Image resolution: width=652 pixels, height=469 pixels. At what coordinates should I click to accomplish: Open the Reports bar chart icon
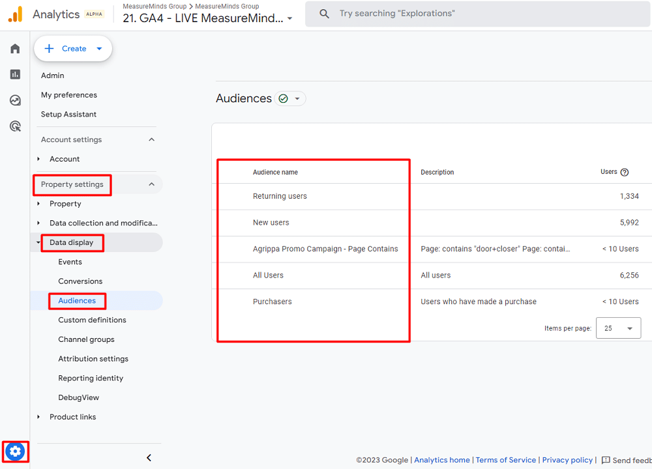pos(15,74)
